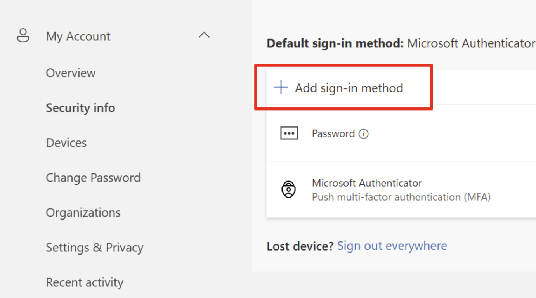Open the Overview page
The height and width of the screenshot is (298, 536).
pyautogui.click(x=71, y=73)
